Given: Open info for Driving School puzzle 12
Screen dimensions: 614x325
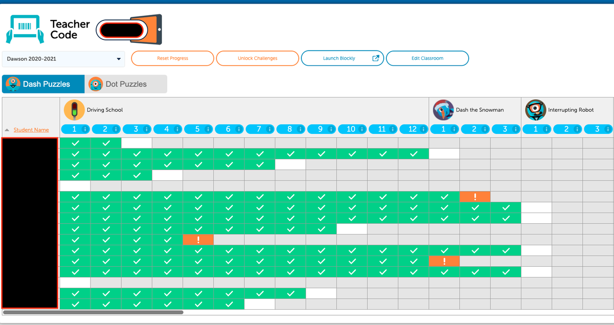Looking at the screenshot, I should click(423, 129).
